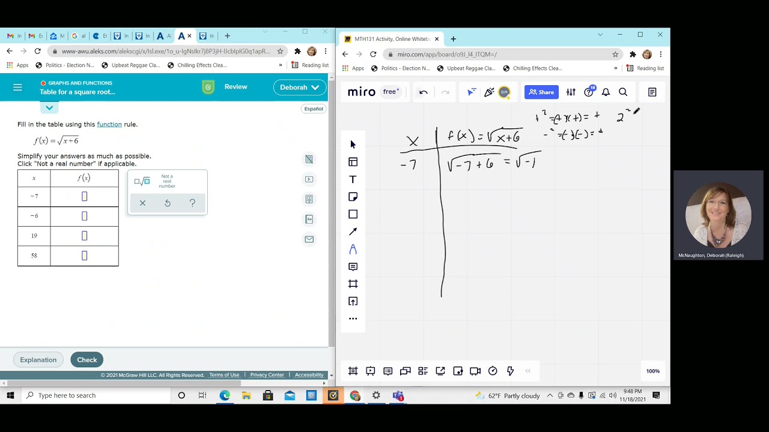Open Microsoft Teams from taskbar

coord(398,395)
